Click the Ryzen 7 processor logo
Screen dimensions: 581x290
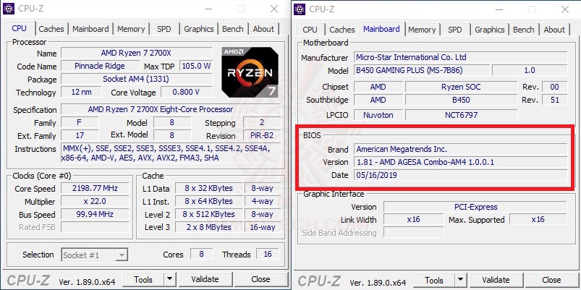[250, 72]
